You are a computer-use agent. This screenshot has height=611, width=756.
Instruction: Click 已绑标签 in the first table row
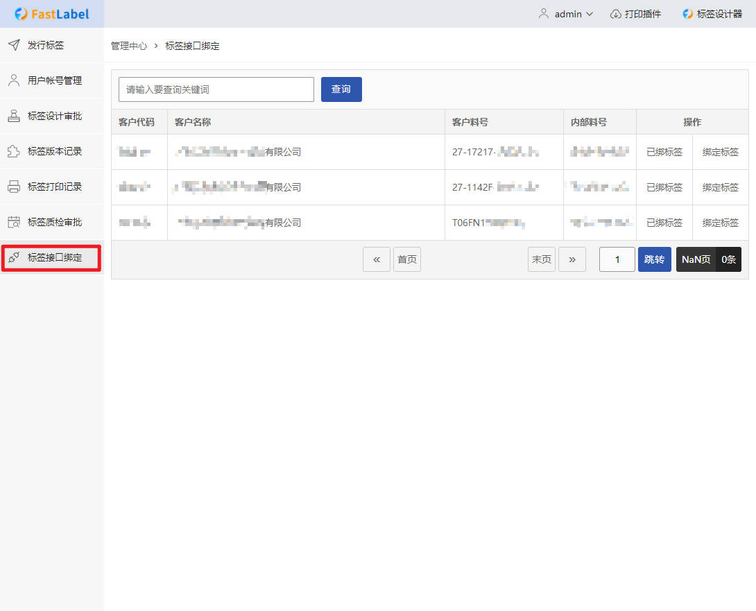pos(664,152)
